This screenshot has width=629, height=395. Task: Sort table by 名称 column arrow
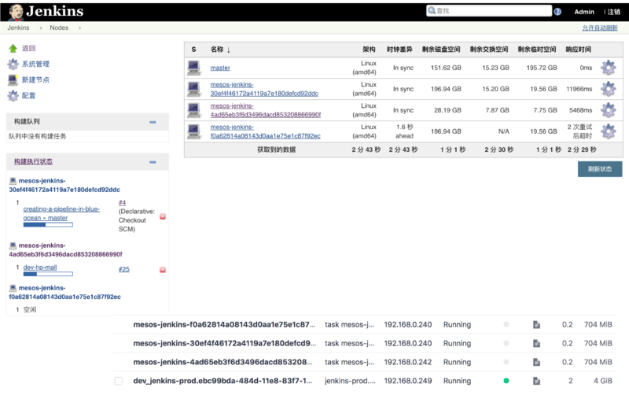[229, 50]
